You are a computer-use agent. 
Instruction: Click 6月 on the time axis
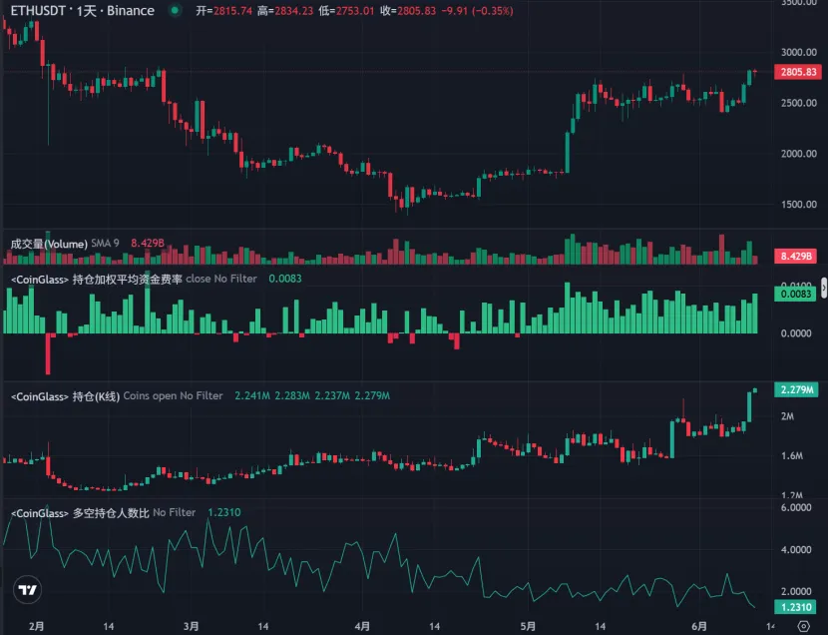(698, 626)
